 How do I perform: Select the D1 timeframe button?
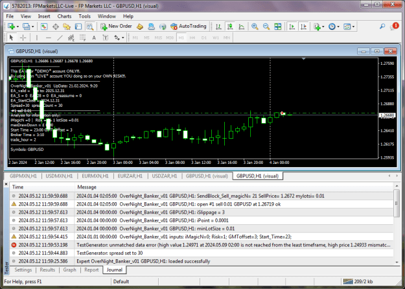(204, 38)
